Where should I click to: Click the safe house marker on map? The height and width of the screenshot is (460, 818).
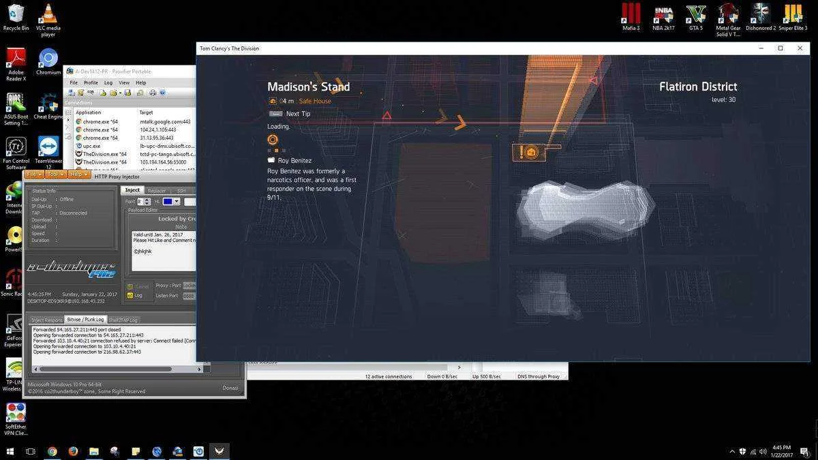coord(531,152)
